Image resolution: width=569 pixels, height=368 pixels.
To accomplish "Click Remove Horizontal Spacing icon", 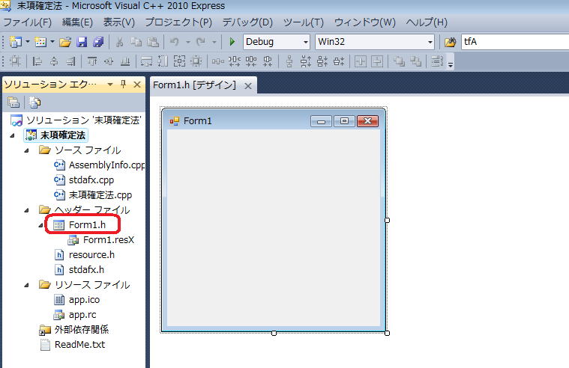I will 268,61.
